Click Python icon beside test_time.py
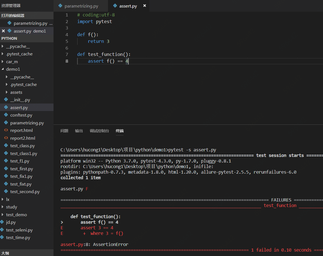 2,237
